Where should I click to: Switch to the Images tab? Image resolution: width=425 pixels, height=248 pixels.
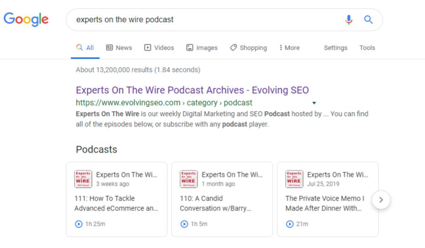tap(202, 48)
